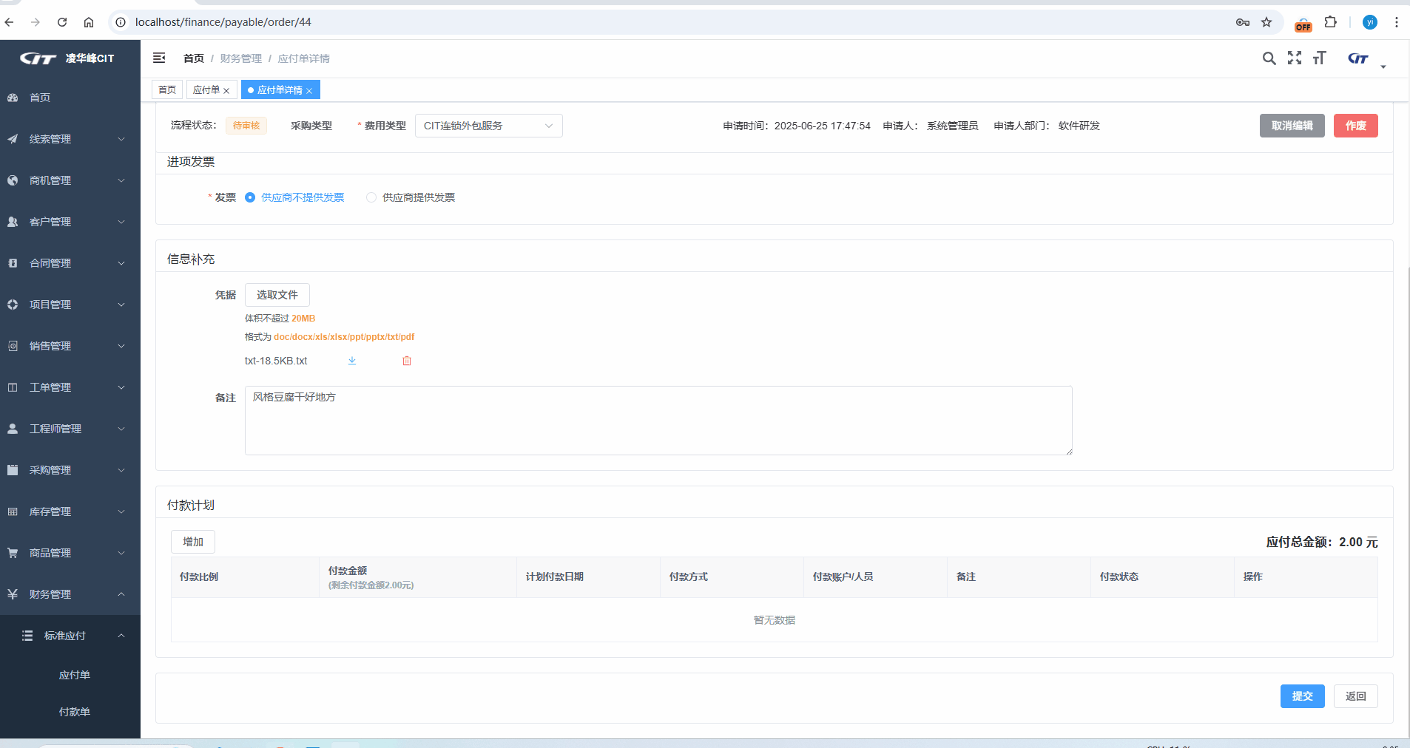The width and height of the screenshot is (1410, 748).
Task: Click 首页 breadcrumb link
Action: [194, 58]
